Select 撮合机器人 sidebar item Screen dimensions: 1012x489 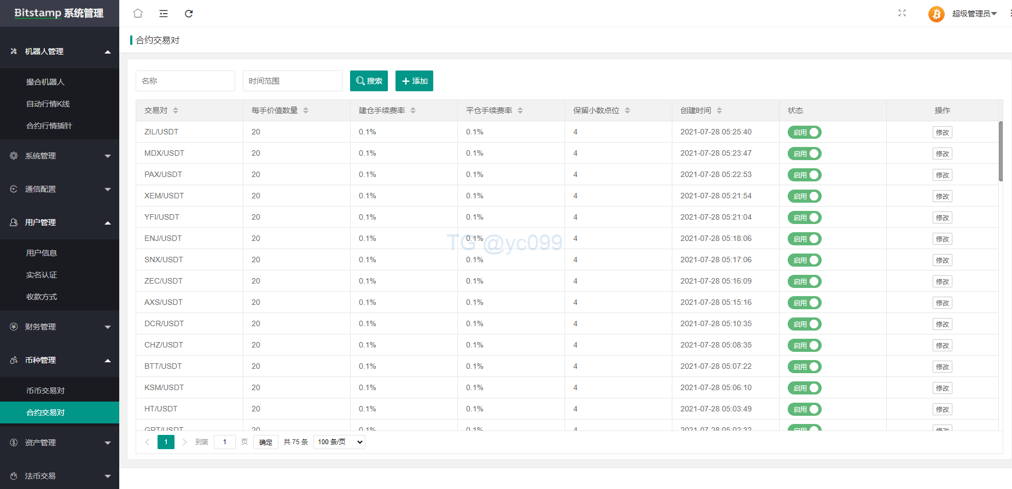45,82
